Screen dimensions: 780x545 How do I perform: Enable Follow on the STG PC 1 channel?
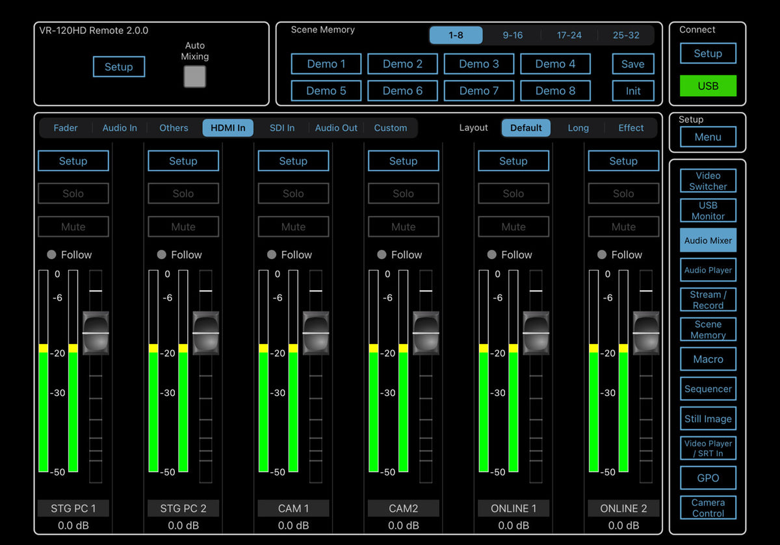[x=51, y=255]
